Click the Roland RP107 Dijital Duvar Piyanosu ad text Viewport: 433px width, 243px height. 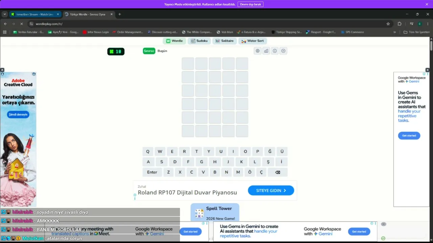[187, 192]
